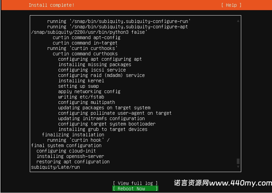Click the 'curtin command apt-config' line
Viewport: 272px width, 193px height.
87,37
